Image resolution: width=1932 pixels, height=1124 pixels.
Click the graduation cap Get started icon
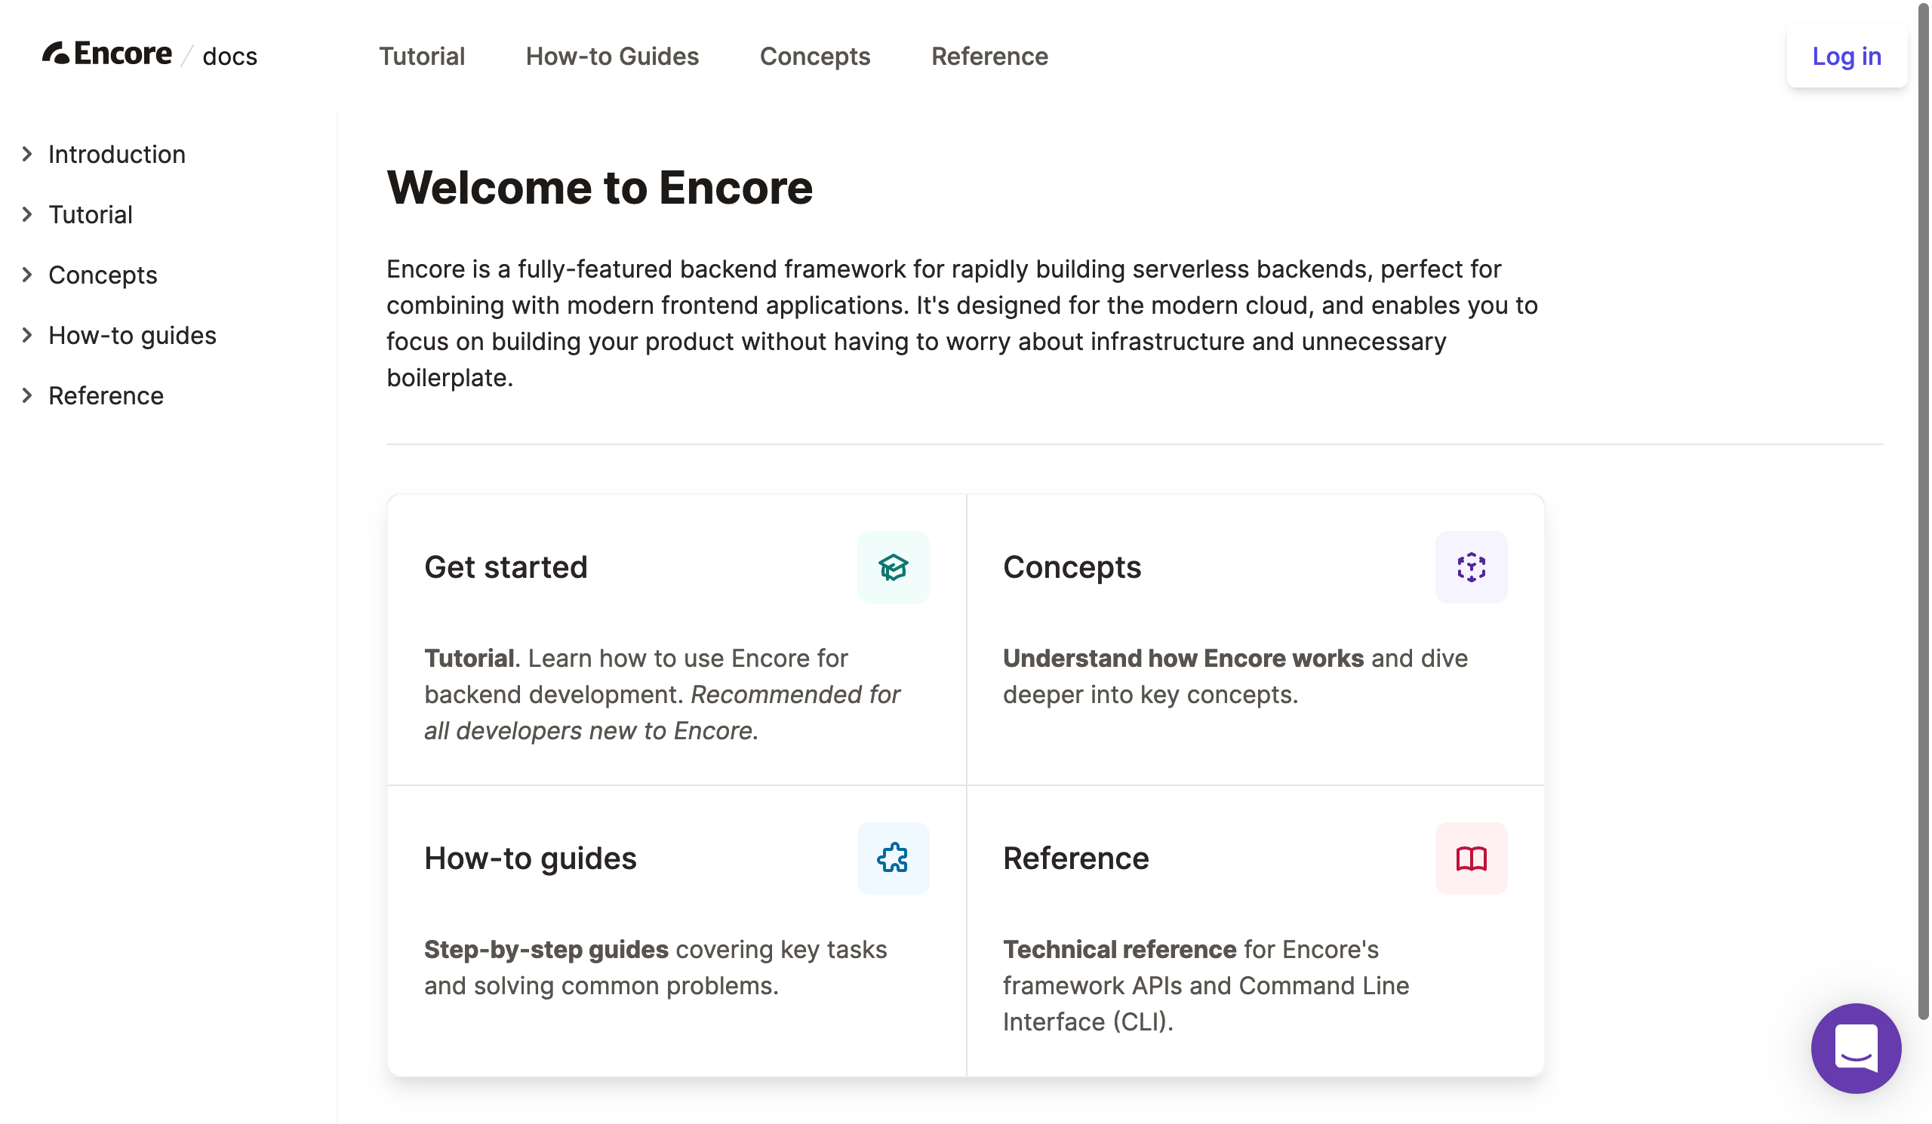tap(893, 568)
